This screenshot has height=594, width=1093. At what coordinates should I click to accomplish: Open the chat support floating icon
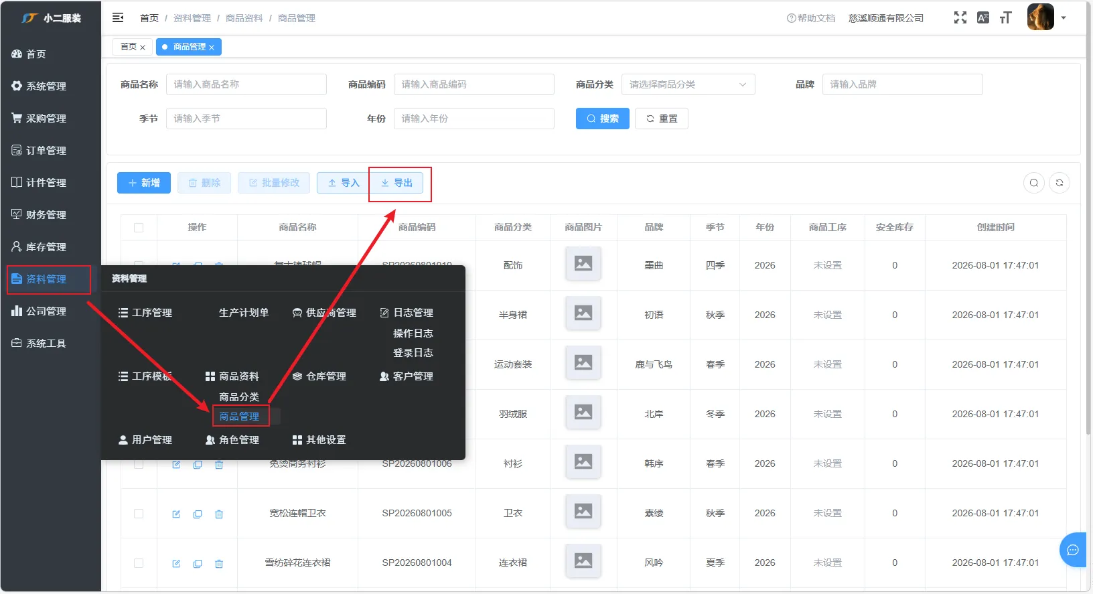(1073, 550)
